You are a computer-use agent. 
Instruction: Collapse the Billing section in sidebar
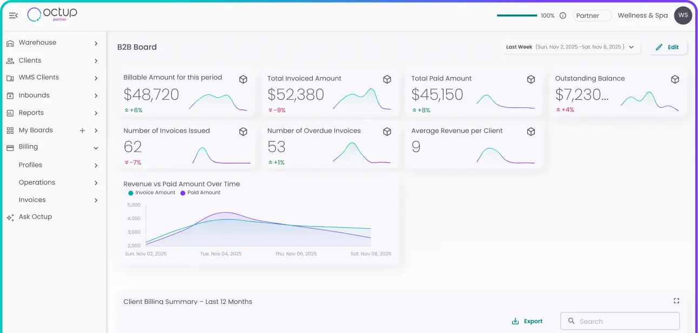coord(96,147)
